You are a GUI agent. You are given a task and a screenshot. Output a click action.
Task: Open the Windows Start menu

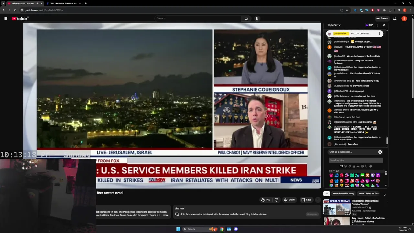178,229
